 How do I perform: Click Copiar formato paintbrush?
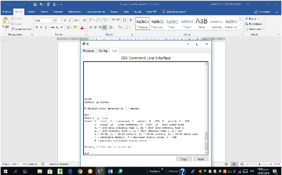pos(21,29)
